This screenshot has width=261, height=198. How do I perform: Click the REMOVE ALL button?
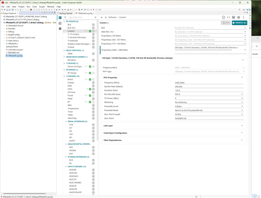240,23
